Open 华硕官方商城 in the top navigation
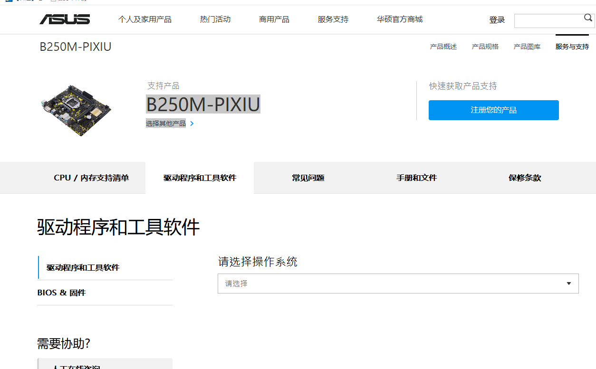Viewport: 596px width, 369px height. point(400,19)
